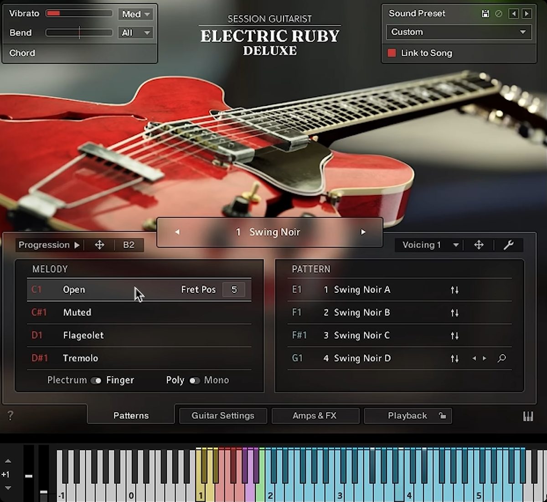547x502 pixels.
Task: Select next song with right arrow
Action: tap(363, 232)
